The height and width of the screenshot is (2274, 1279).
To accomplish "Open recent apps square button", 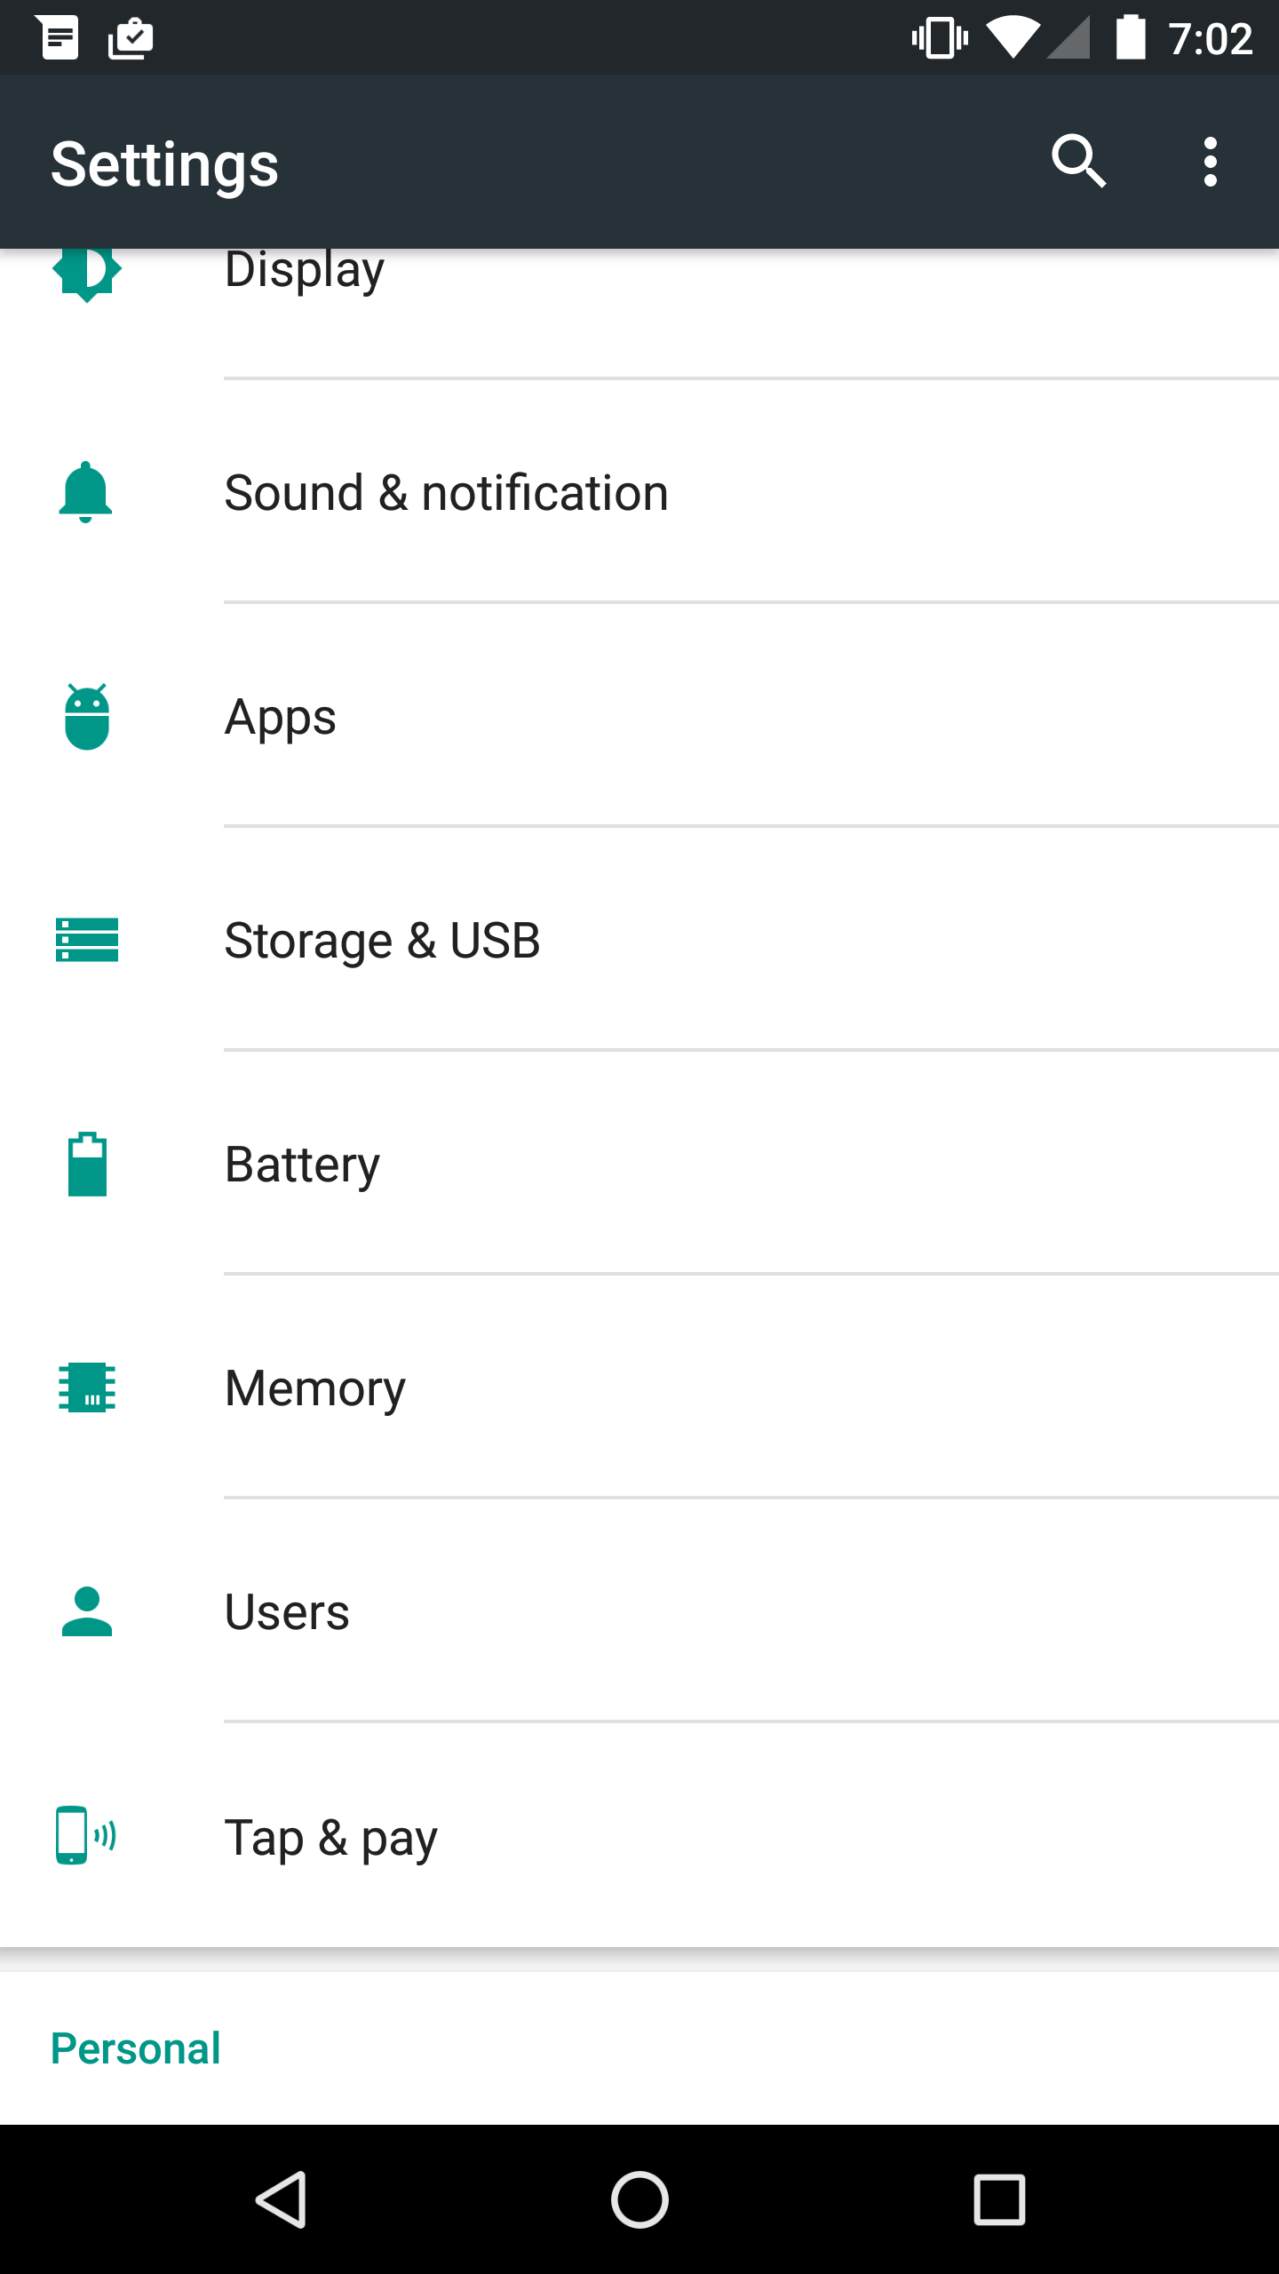I will (x=999, y=2199).
